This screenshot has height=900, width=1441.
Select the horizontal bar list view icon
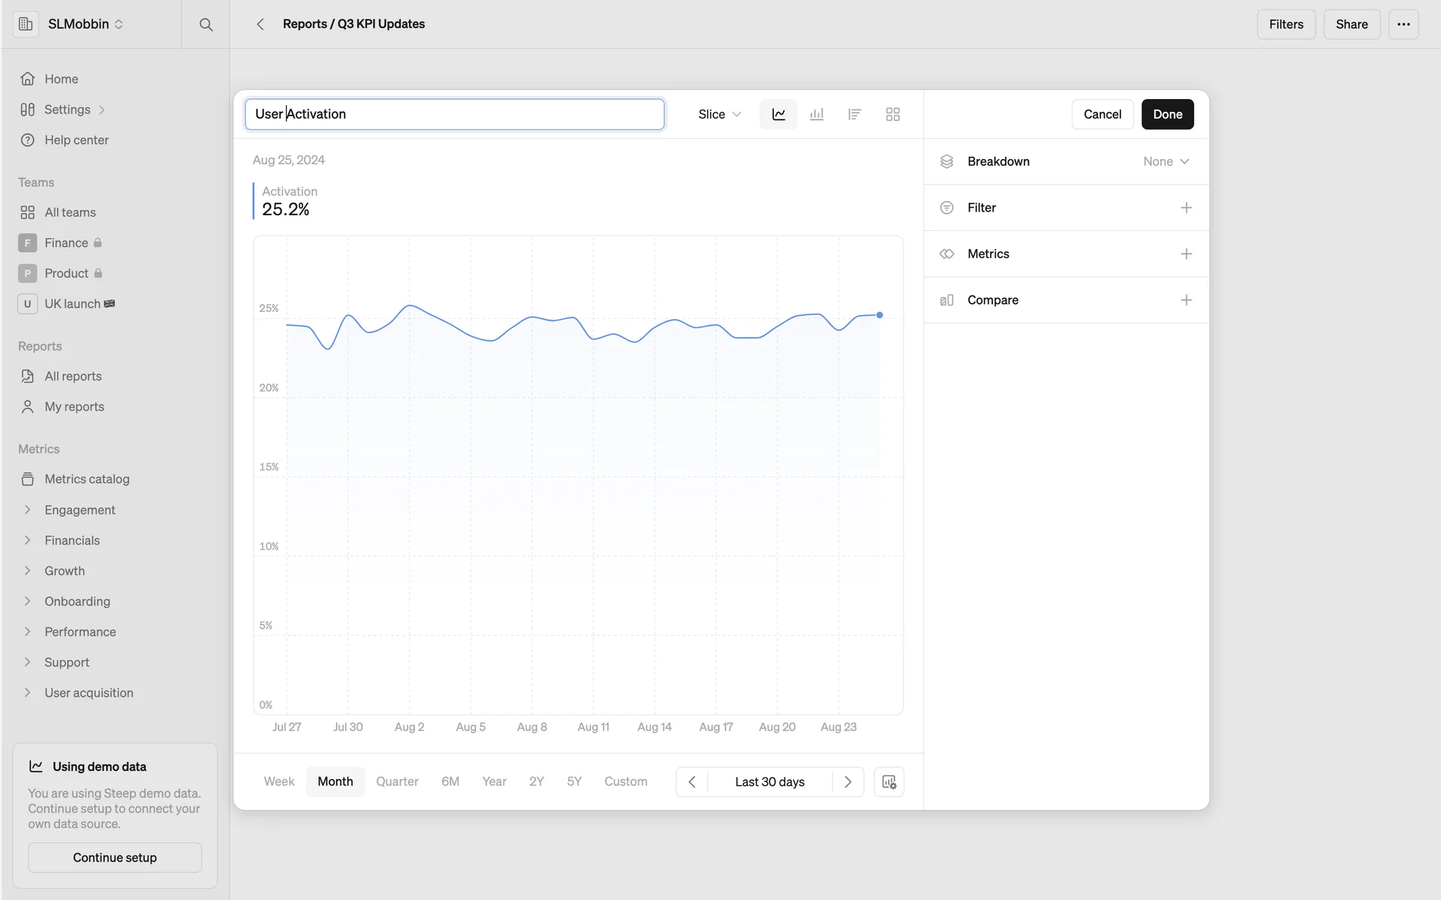[854, 114]
